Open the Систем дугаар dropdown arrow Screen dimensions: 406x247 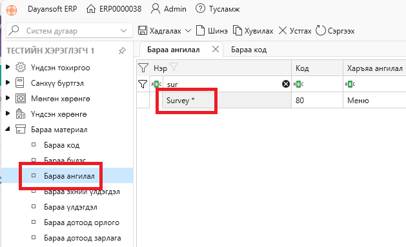click(x=123, y=30)
